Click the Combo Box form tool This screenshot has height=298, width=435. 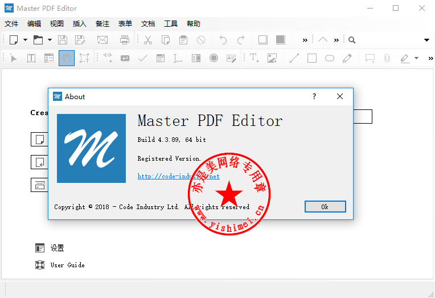[x=196, y=58]
